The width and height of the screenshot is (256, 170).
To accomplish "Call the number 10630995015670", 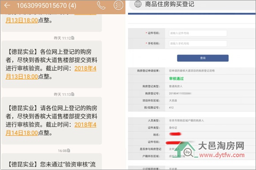I will coord(101,5).
